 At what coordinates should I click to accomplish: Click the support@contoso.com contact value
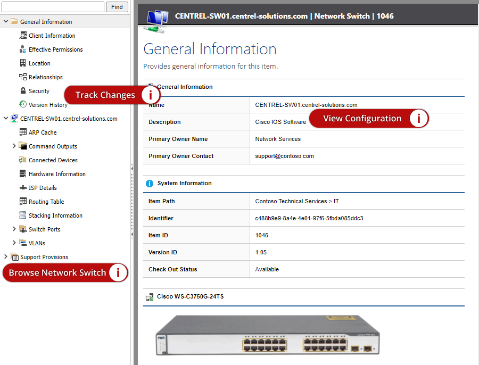pyautogui.click(x=284, y=156)
